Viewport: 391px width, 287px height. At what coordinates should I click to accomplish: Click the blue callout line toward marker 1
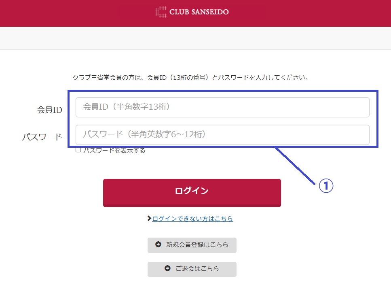(x=295, y=166)
